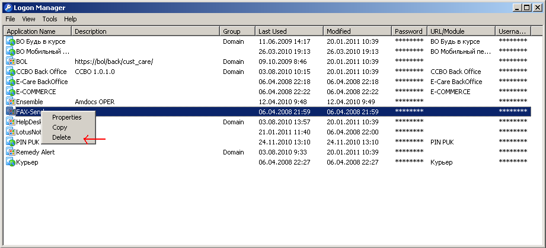This screenshot has height=248, width=546.
Task: Click the Domain group cell of Remedy Alert
Action: [234, 152]
